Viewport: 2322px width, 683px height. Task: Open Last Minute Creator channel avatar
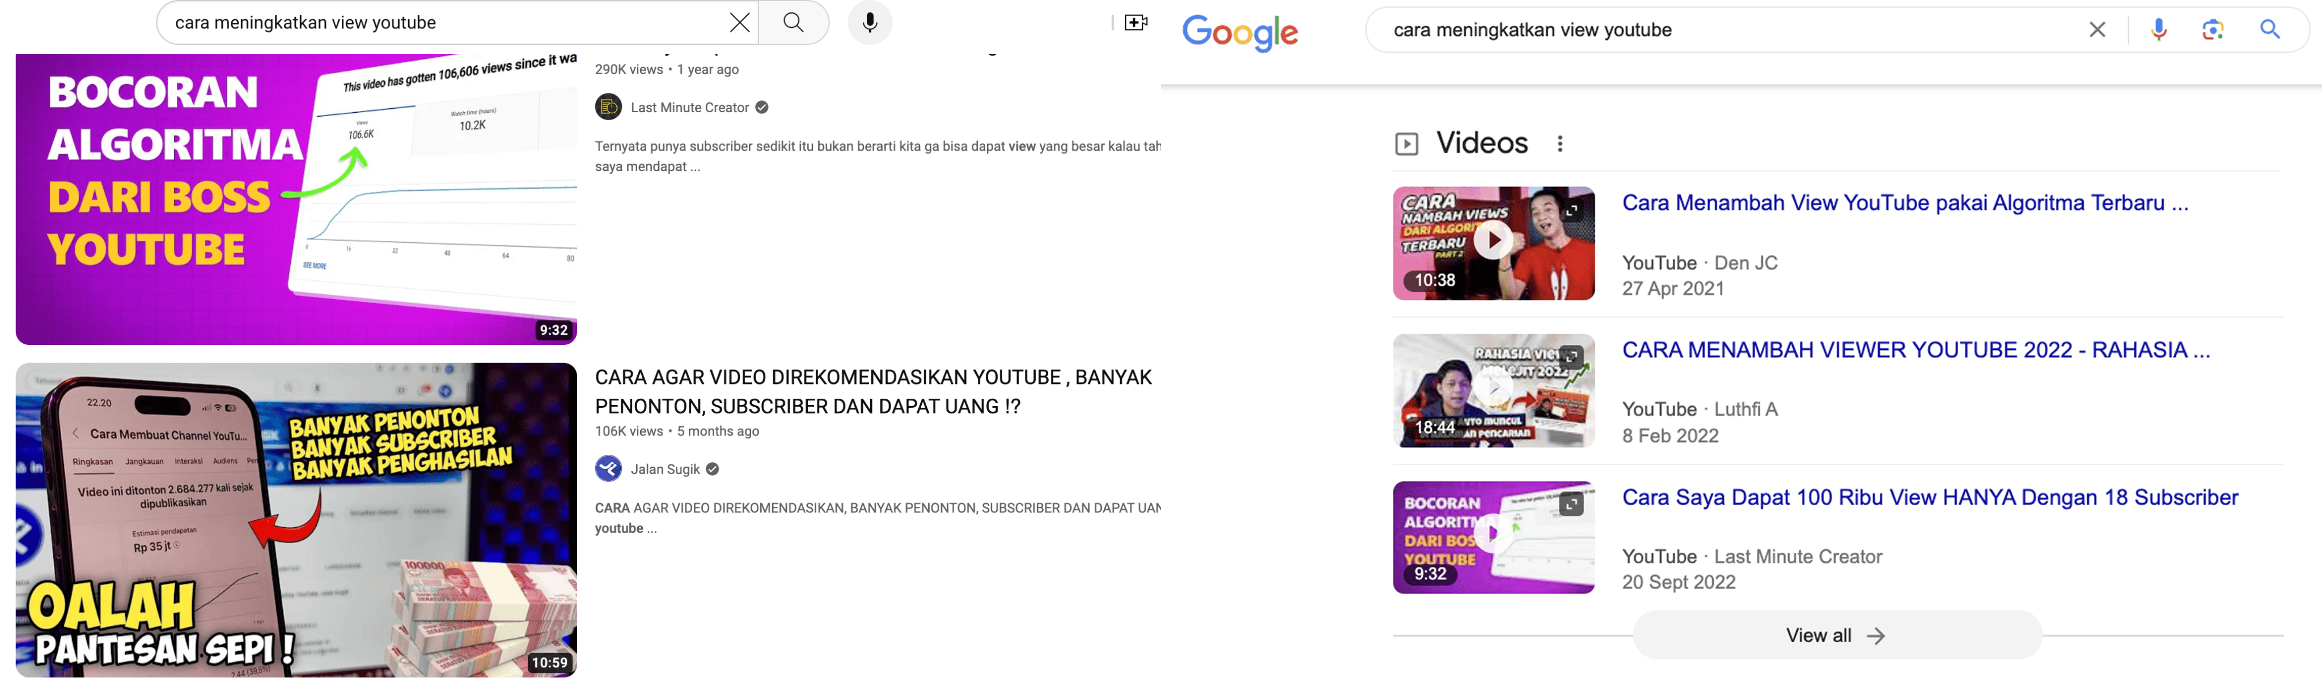608,107
